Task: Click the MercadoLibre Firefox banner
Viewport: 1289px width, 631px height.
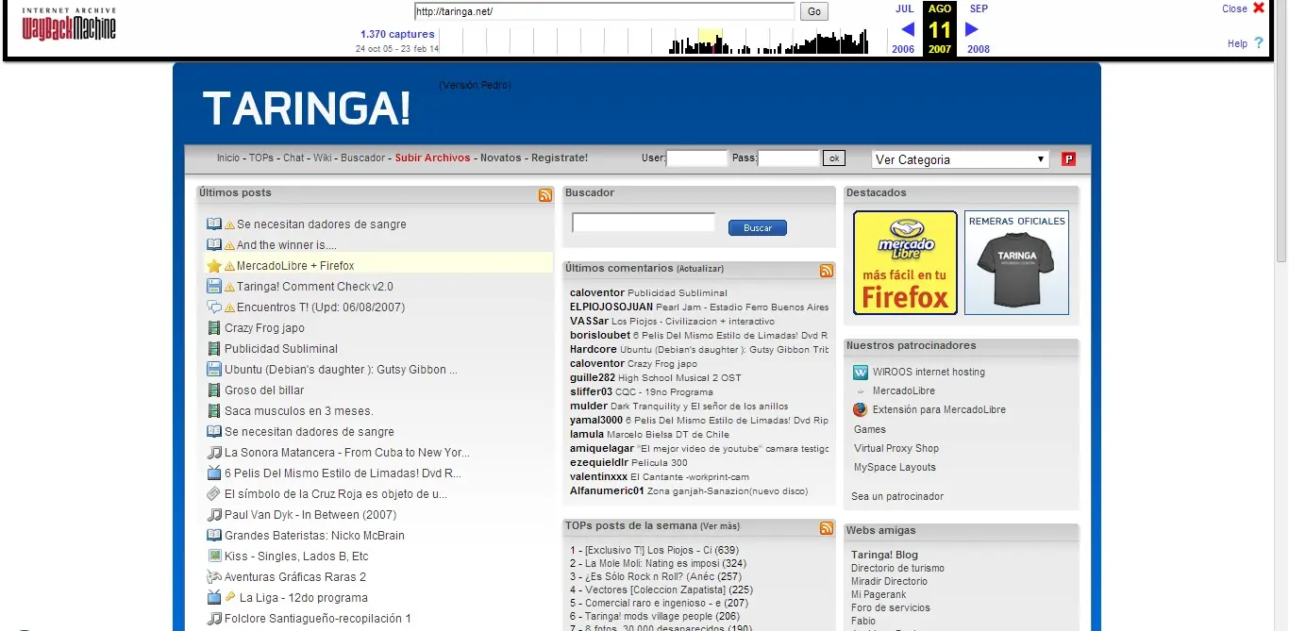Action: click(905, 262)
